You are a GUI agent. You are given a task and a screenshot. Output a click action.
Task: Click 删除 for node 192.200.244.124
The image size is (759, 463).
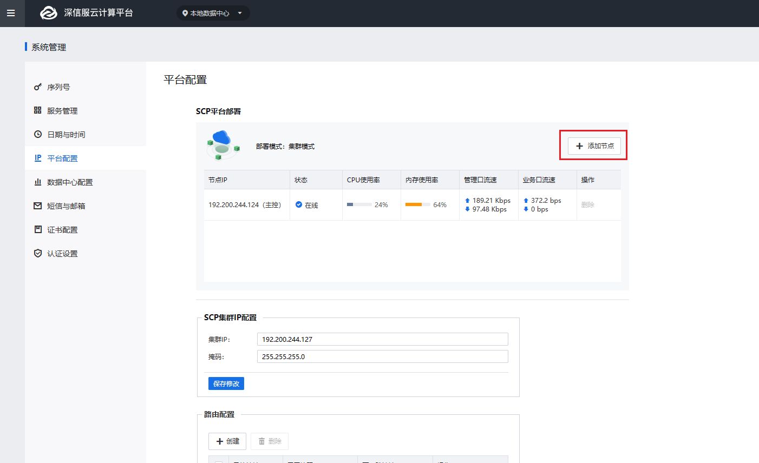pos(588,204)
